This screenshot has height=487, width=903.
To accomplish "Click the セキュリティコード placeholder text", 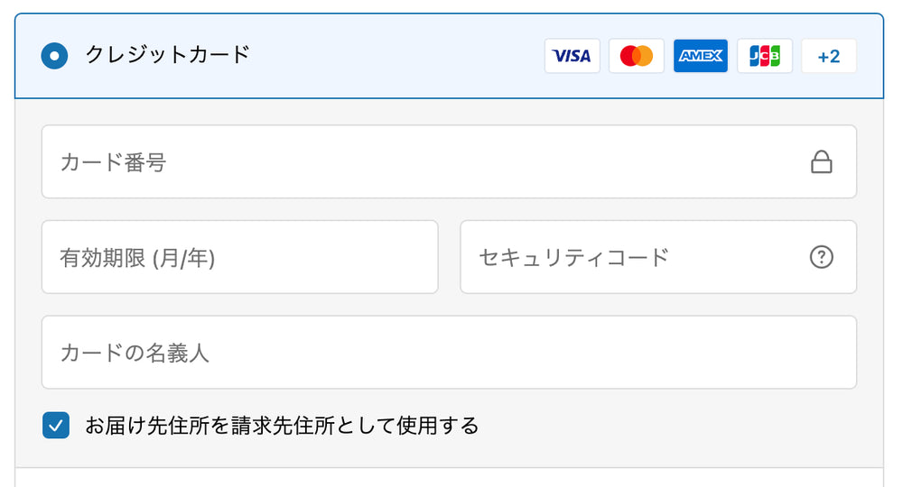I will click(x=573, y=257).
